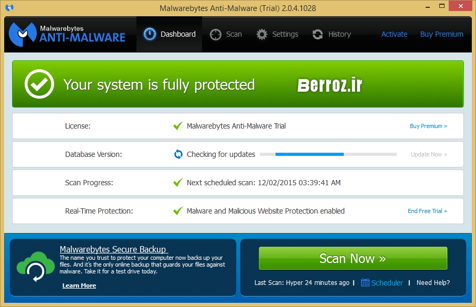This screenshot has height=307, width=476.
Task: Open the Settings tab
Action: (x=277, y=34)
